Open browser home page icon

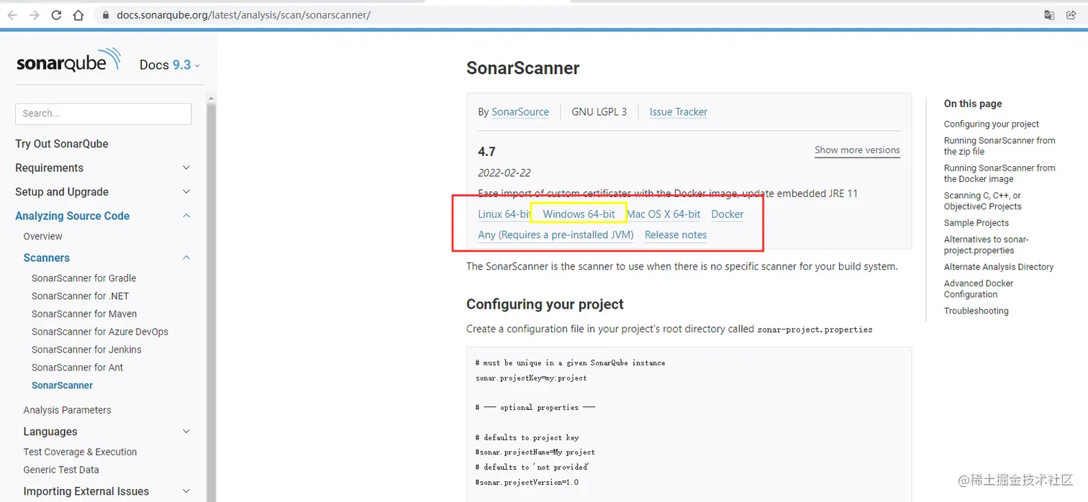78,14
